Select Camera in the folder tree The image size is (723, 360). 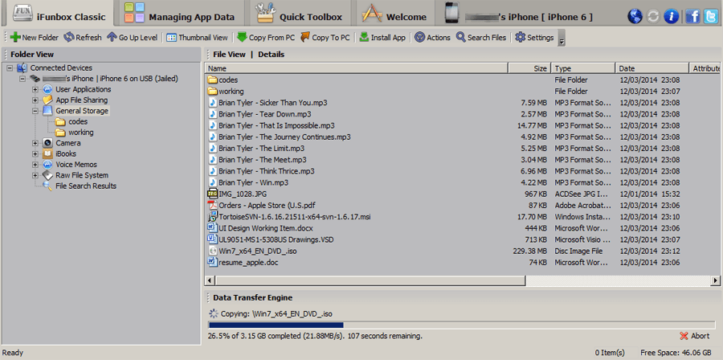pos(68,143)
